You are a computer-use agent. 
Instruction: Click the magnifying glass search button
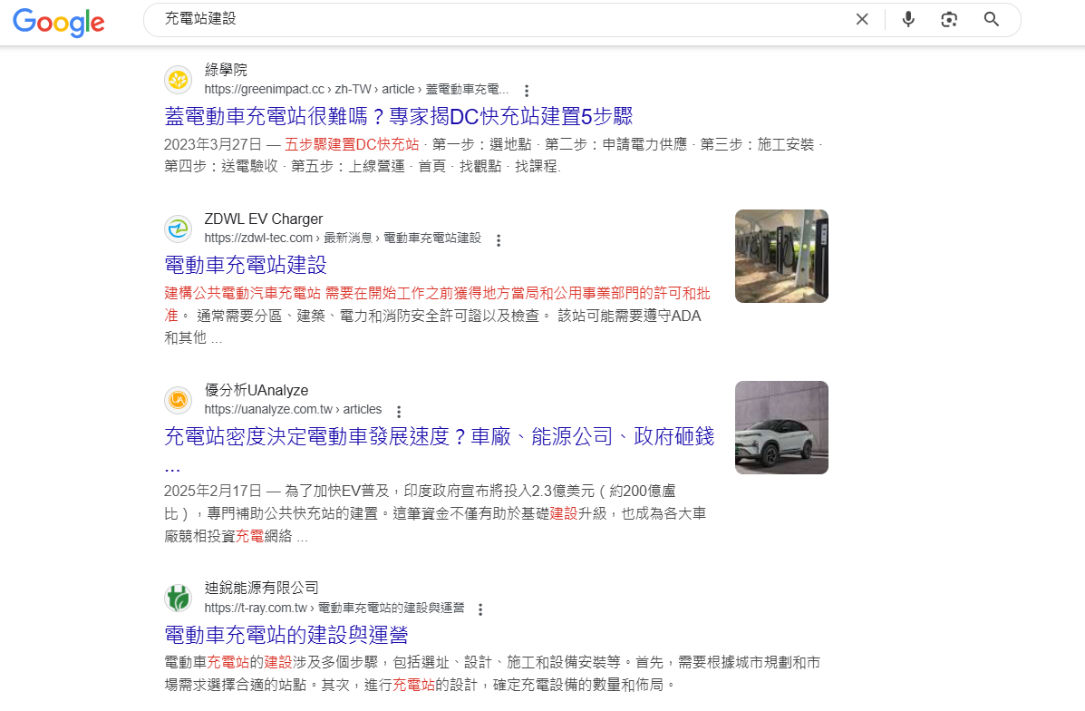(992, 19)
